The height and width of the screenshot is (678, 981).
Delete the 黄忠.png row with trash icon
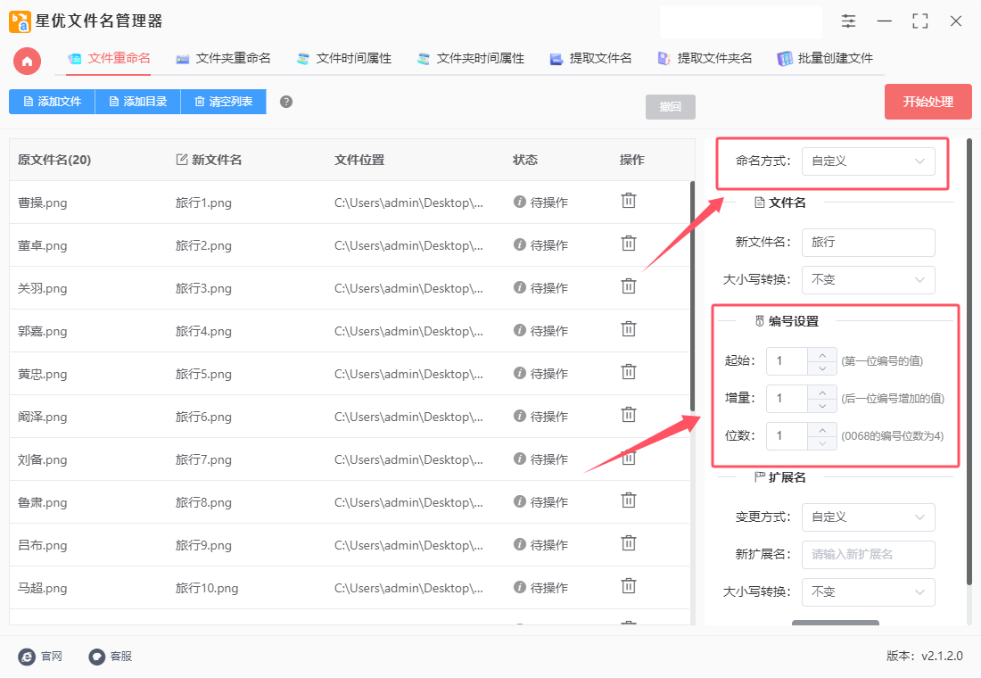(628, 372)
